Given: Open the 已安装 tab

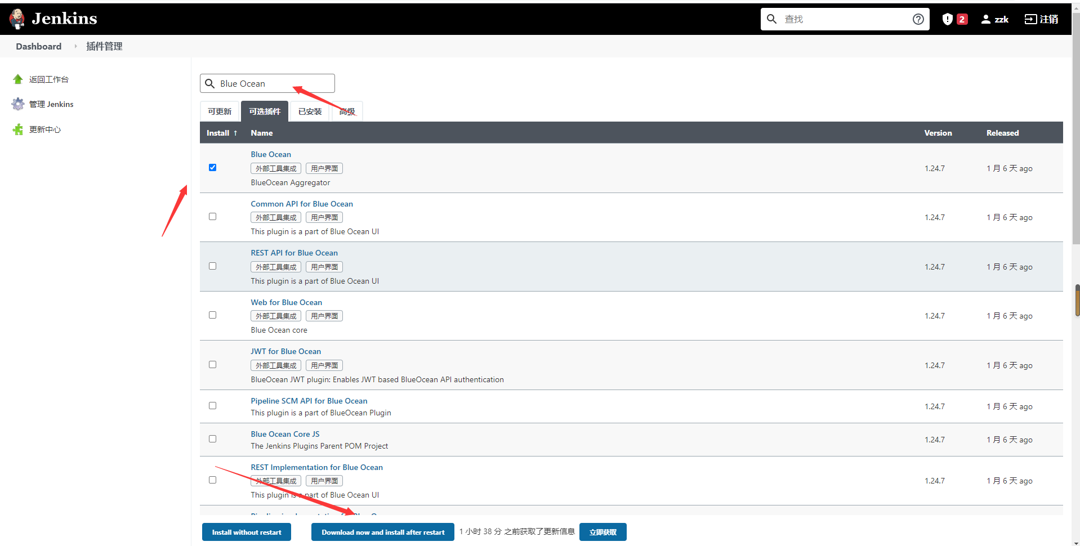Looking at the screenshot, I should 310,111.
